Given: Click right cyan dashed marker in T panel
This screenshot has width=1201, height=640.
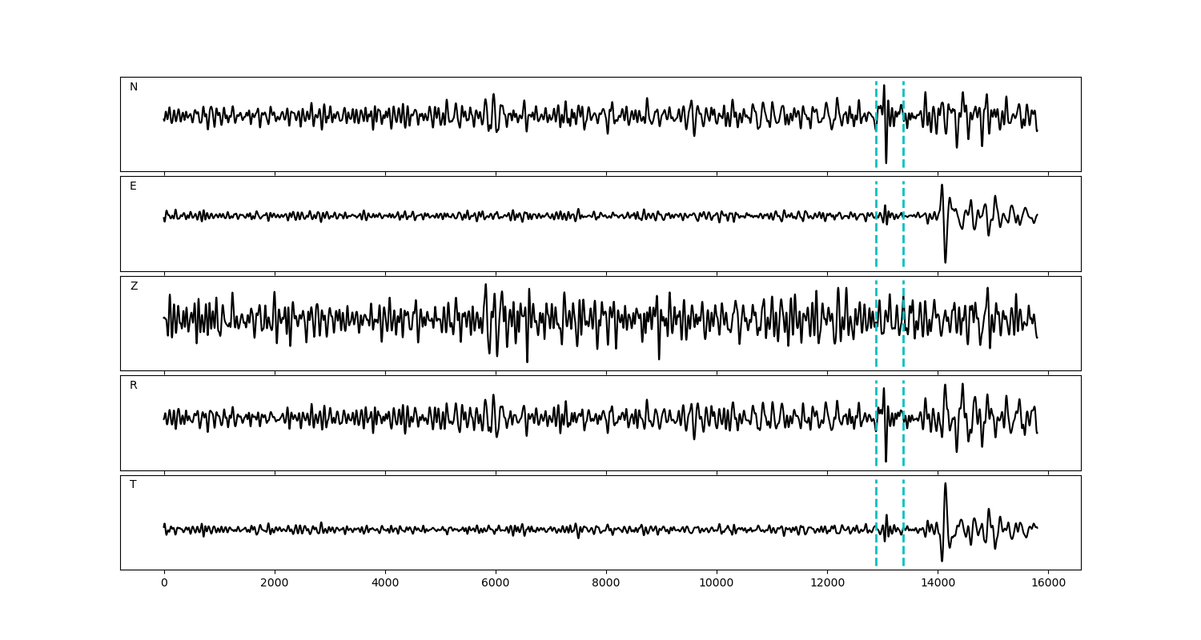Looking at the screenshot, I should tap(903, 544).
